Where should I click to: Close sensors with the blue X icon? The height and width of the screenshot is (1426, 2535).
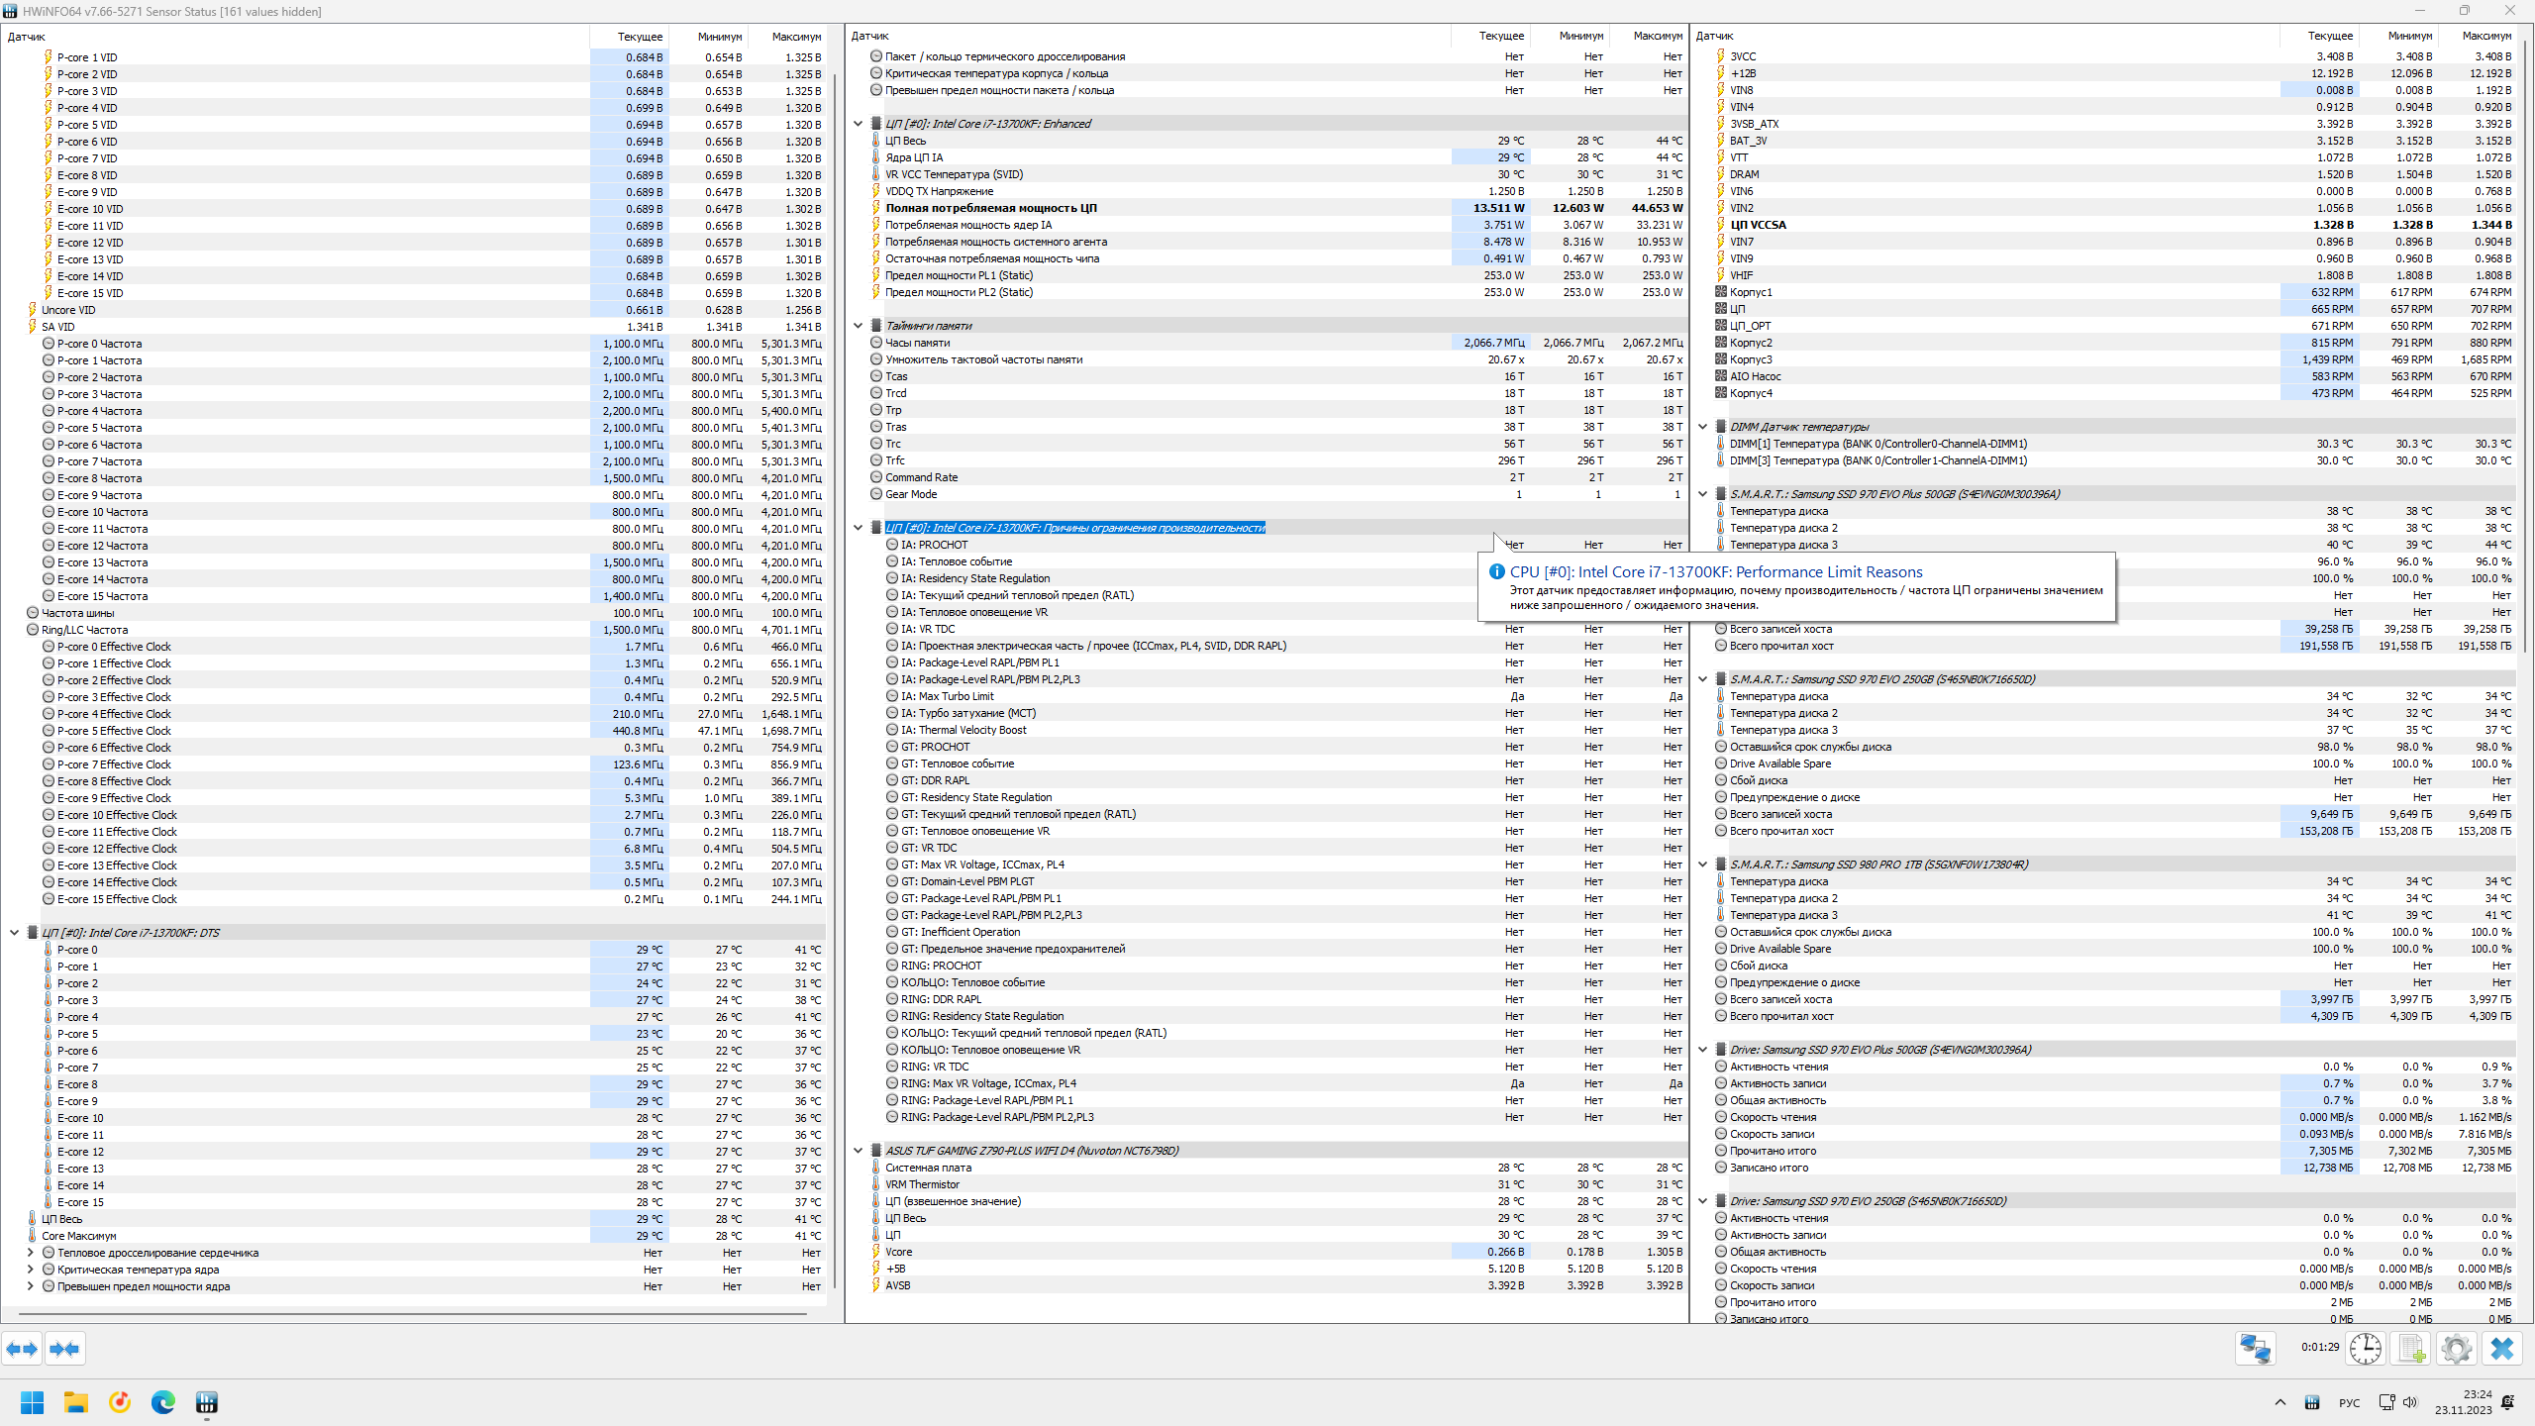(2502, 1349)
